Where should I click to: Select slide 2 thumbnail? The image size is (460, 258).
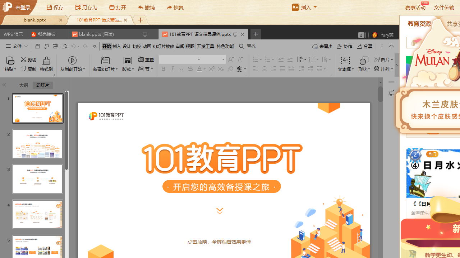(x=38, y=144)
